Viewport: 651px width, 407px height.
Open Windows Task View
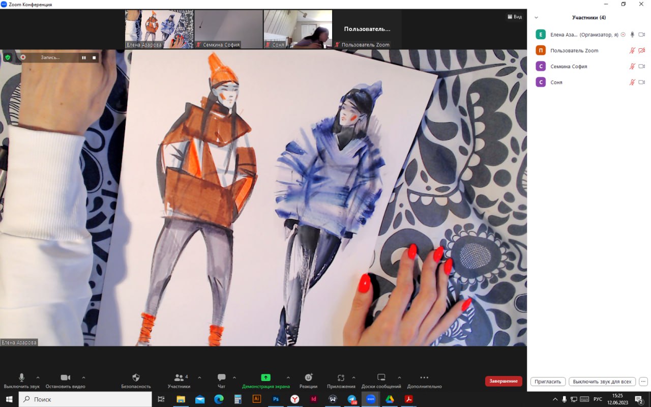point(161,399)
